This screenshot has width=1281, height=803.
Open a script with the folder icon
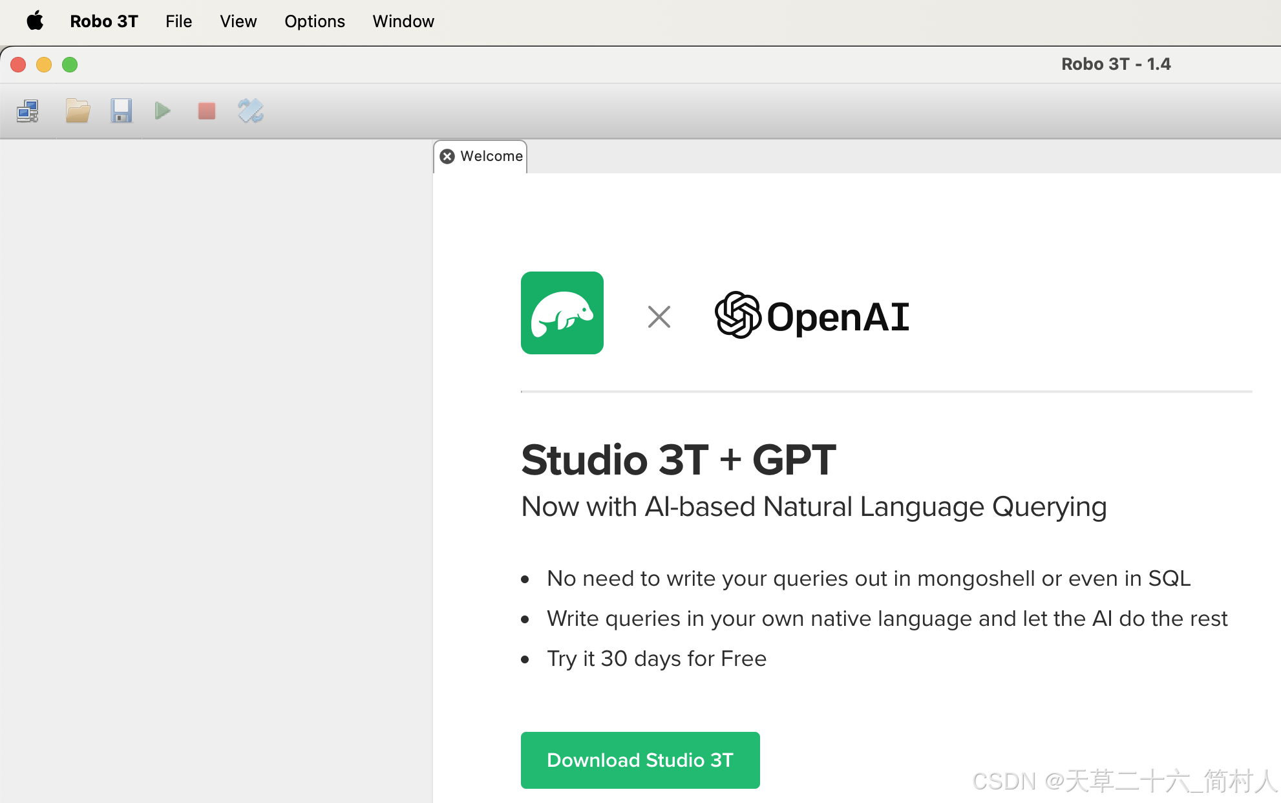pyautogui.click(x=78, y=111)
